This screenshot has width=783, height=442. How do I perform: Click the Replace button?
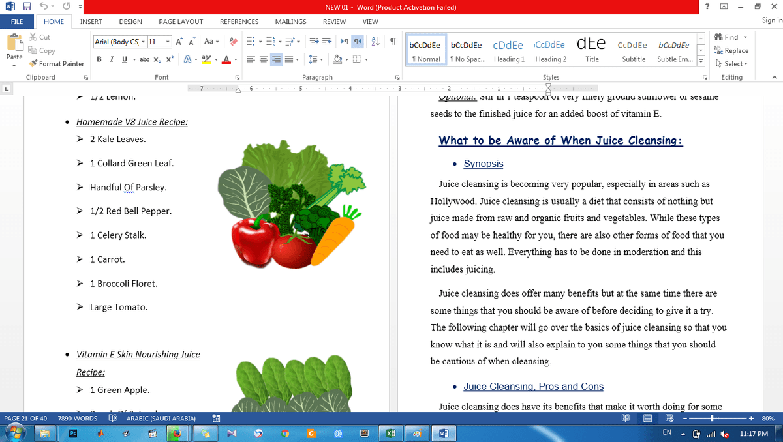pyautogui.click(x=731, y=50)
